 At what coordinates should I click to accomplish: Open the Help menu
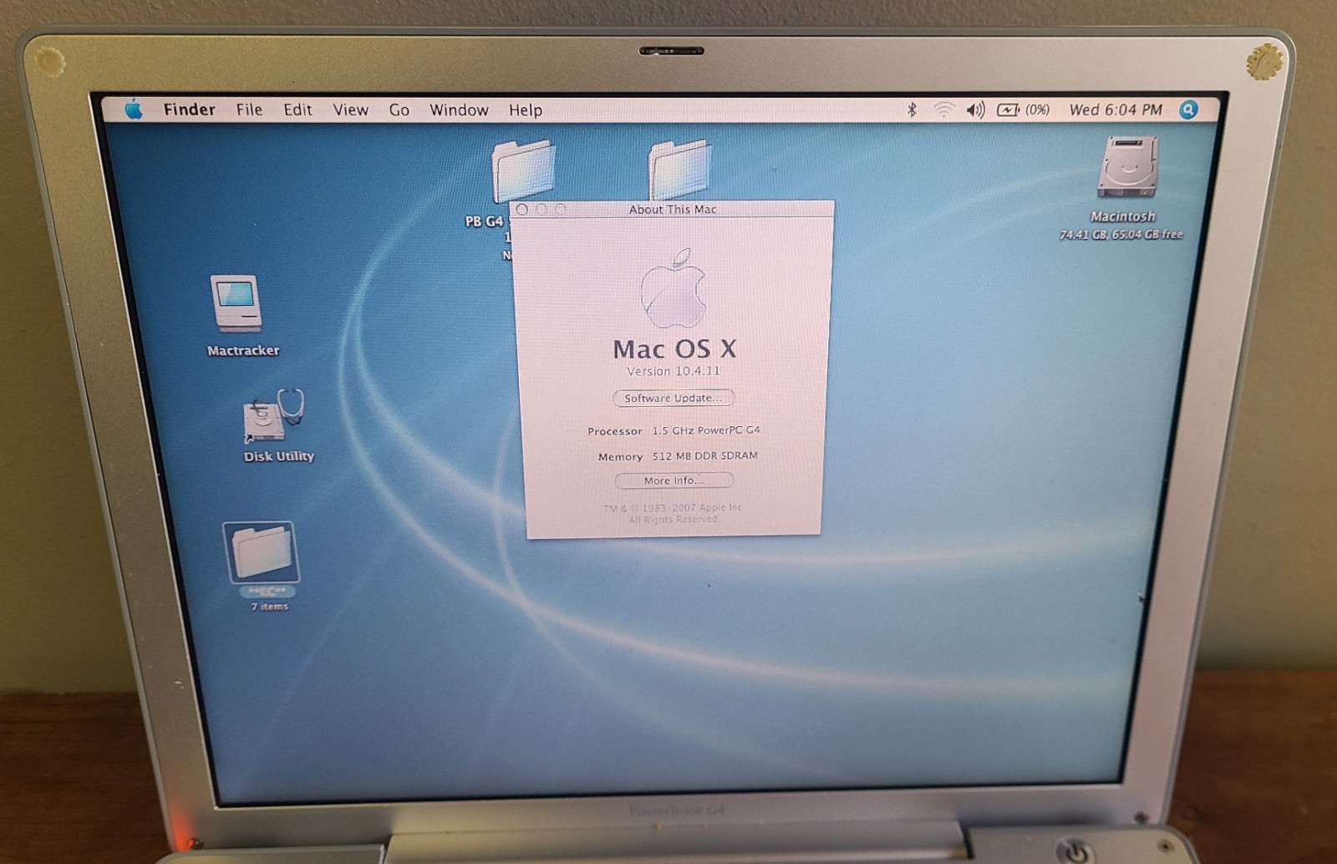(526, 110)
